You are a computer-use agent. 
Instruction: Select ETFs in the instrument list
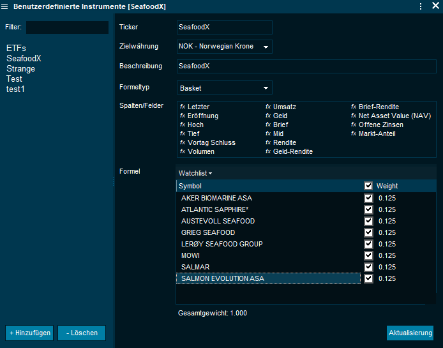[x=17, y=49]
